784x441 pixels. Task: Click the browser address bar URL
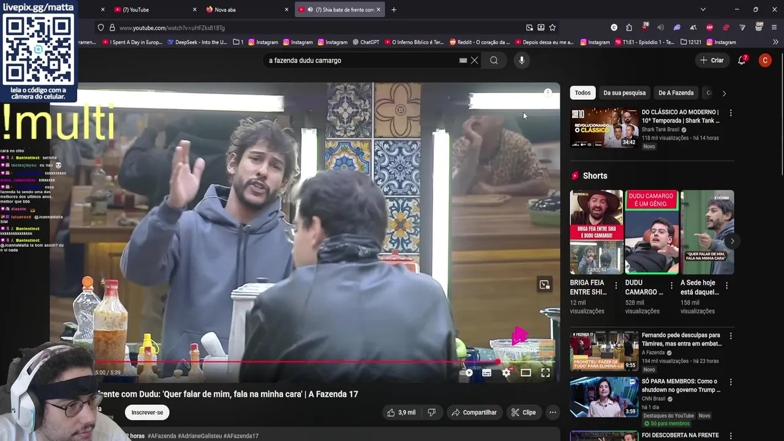click(172, 28)
